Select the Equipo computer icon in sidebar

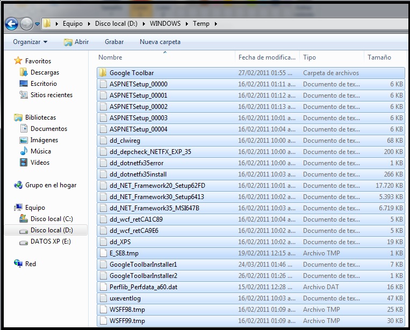18,208
